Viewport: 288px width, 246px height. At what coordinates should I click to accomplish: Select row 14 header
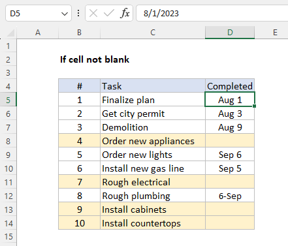pos(8,223)
